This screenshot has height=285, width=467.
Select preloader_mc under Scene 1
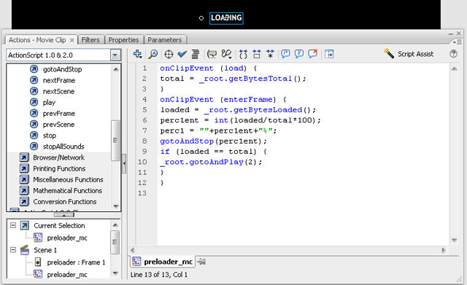point(67,274)
